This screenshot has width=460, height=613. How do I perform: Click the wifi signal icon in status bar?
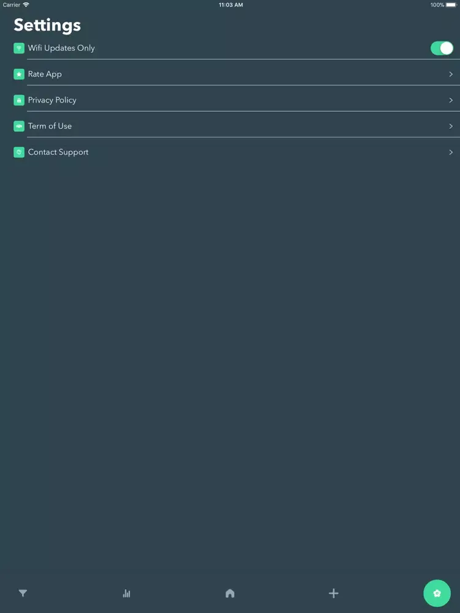[26, 5]
